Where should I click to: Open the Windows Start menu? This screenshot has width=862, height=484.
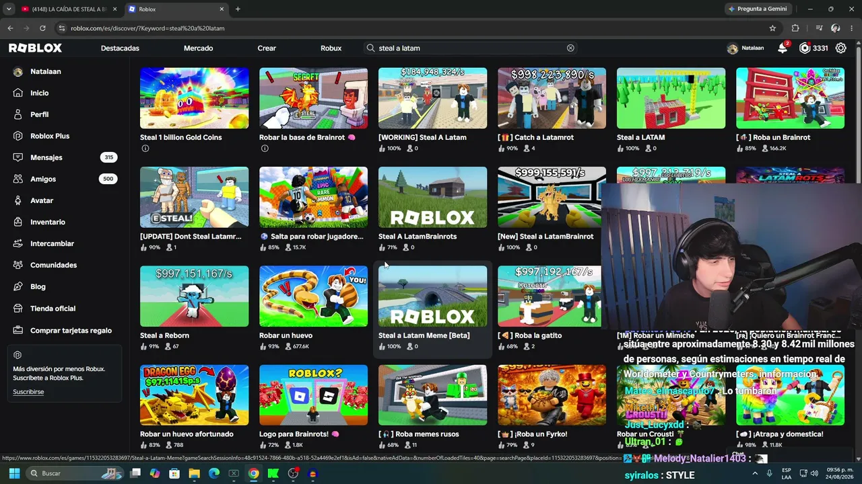pos(14,473)
